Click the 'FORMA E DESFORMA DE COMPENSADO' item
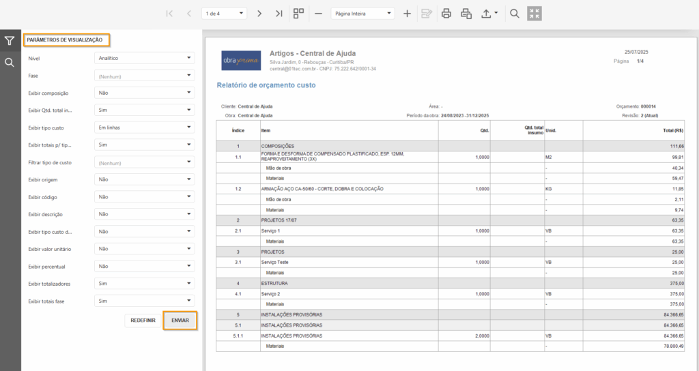The width and height of the screenshot is (699, 371). tap(332, 156)
